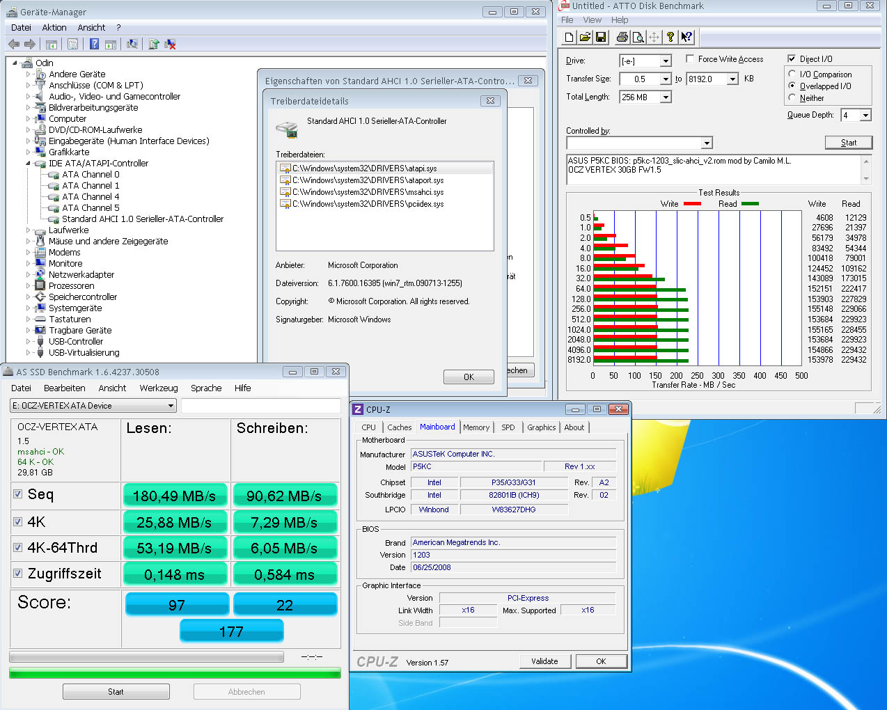Open the Total Length 256 MB dropdown
The image size is (887, 710).
point(666,97)
